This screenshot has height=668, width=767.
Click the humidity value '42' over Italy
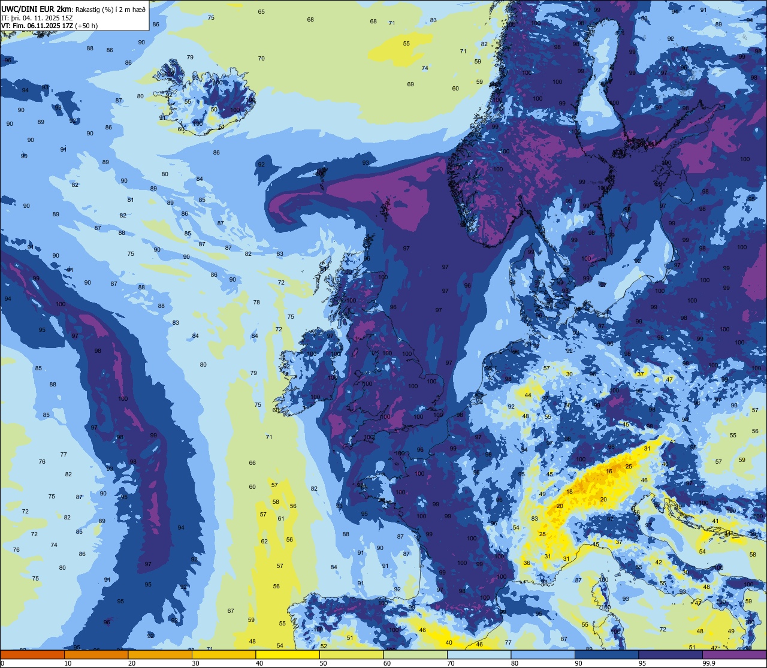(659, 562)
